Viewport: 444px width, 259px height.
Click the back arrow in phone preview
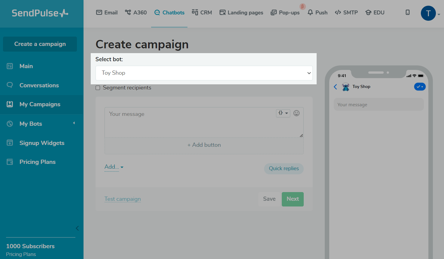pos(336,87)
